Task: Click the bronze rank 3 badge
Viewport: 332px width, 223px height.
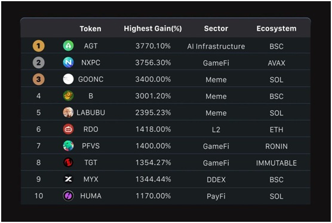Action: [39, 79]
